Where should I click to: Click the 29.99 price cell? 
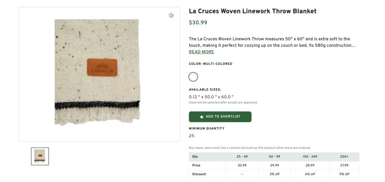pyautogui.click(x=274, y=165)
